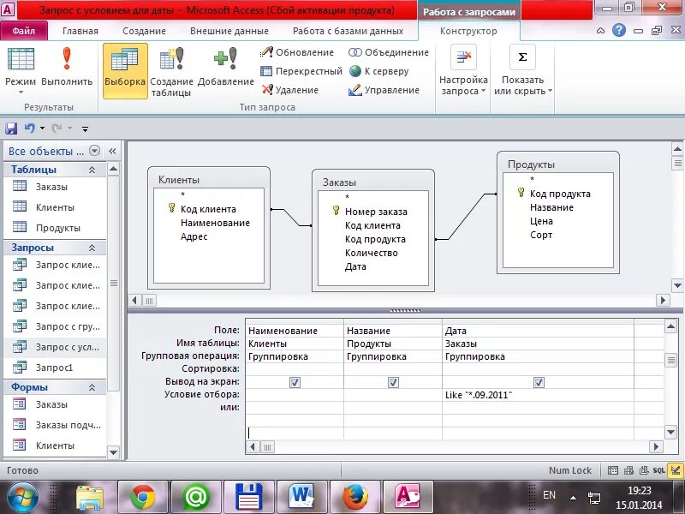Collapse the Формы group
Viewport: 685px width, 514px height.
tap(92, 387)
